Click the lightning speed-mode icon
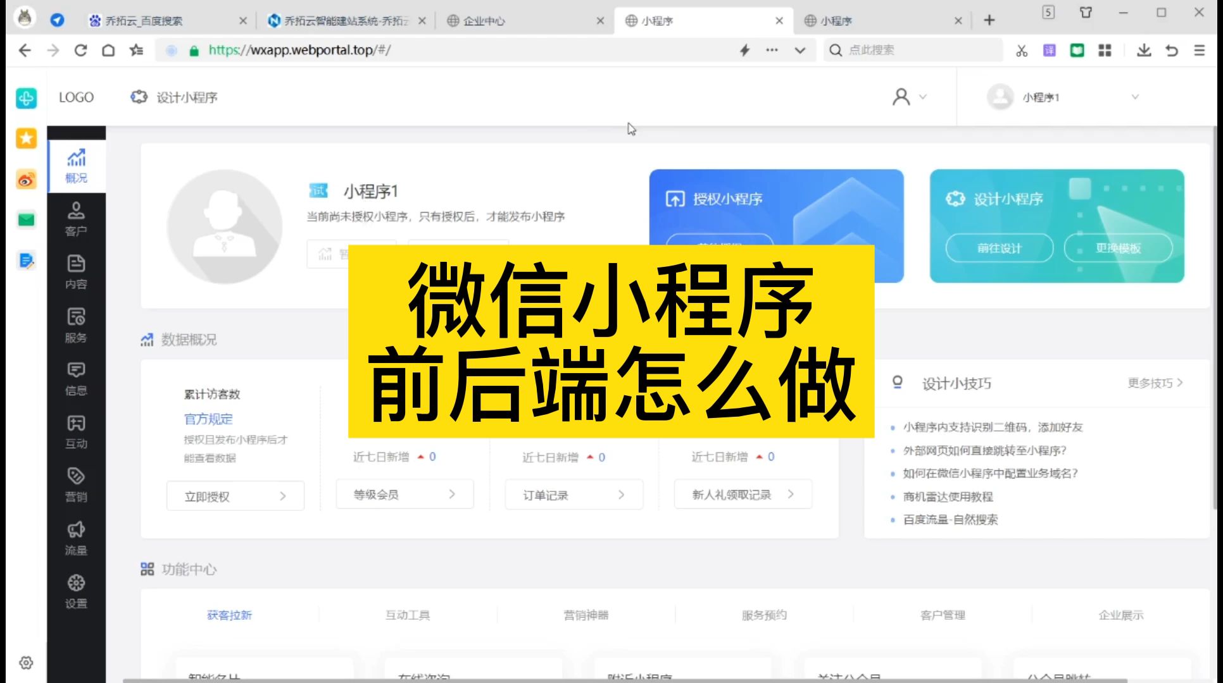This screenshot has width=1223, height=683. [745, 50]
